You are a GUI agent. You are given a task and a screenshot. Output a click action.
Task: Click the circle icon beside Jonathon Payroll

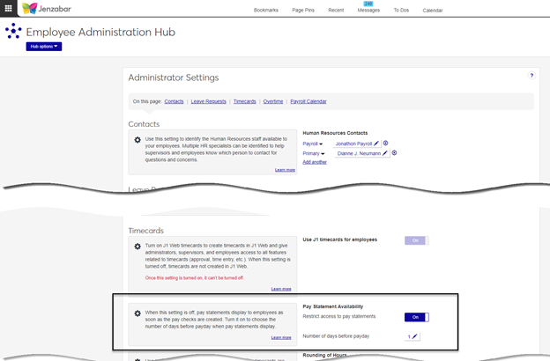(x=386, y=143)
